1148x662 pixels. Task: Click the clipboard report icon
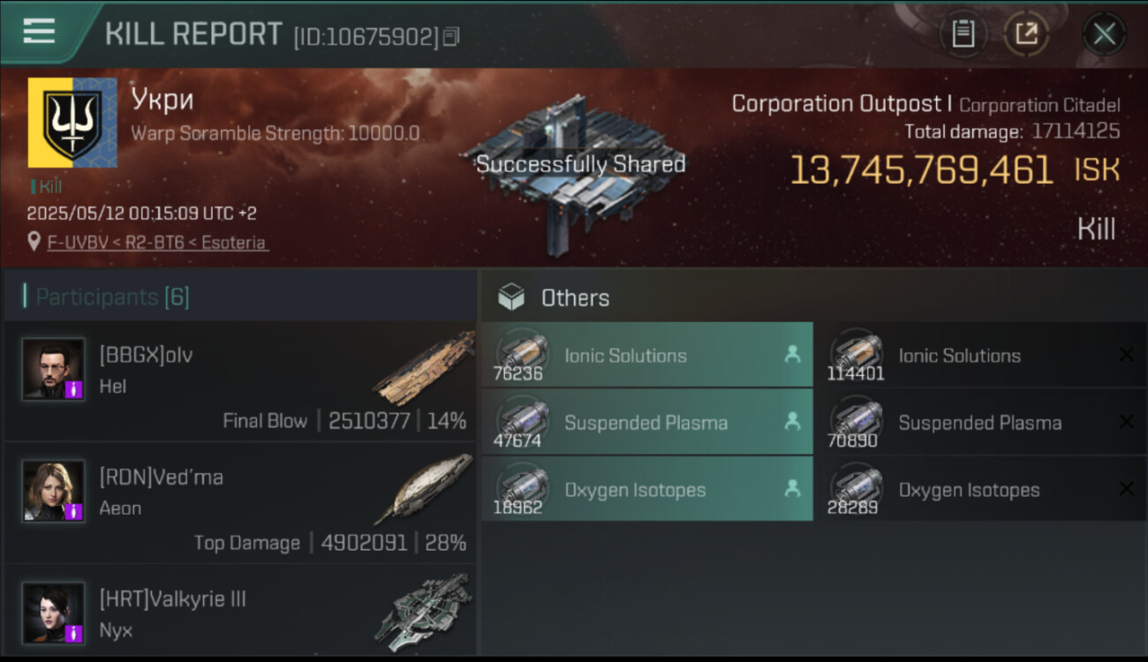[x=963, y=34]
